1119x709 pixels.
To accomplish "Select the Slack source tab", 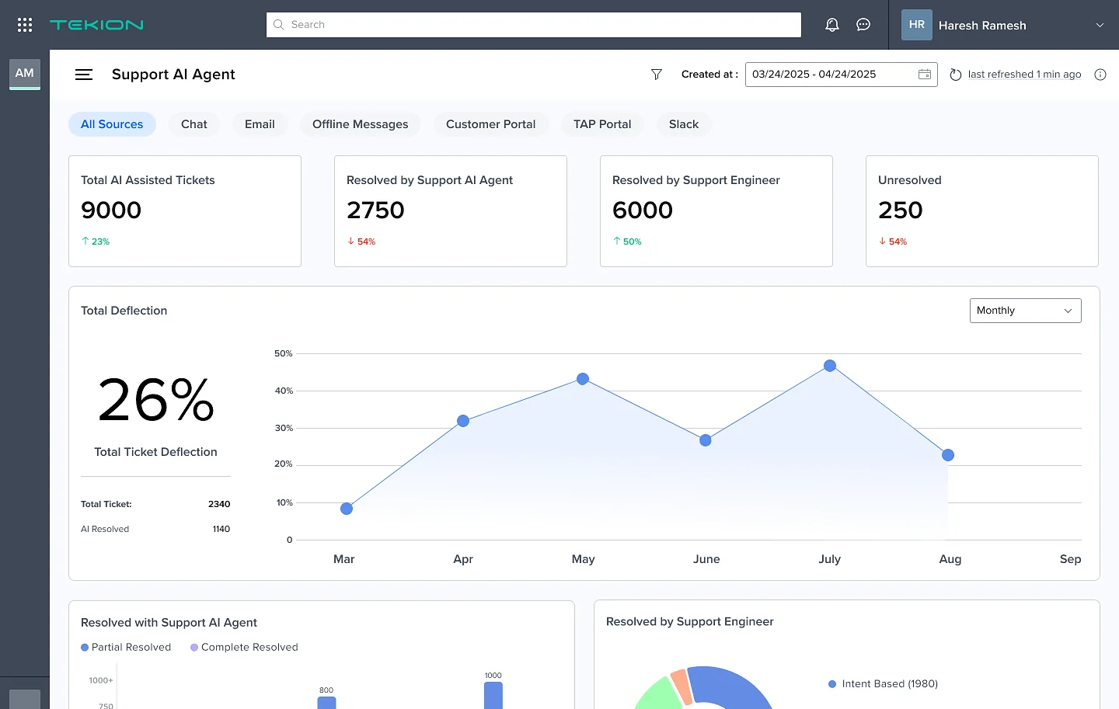I will coord(684,124).
